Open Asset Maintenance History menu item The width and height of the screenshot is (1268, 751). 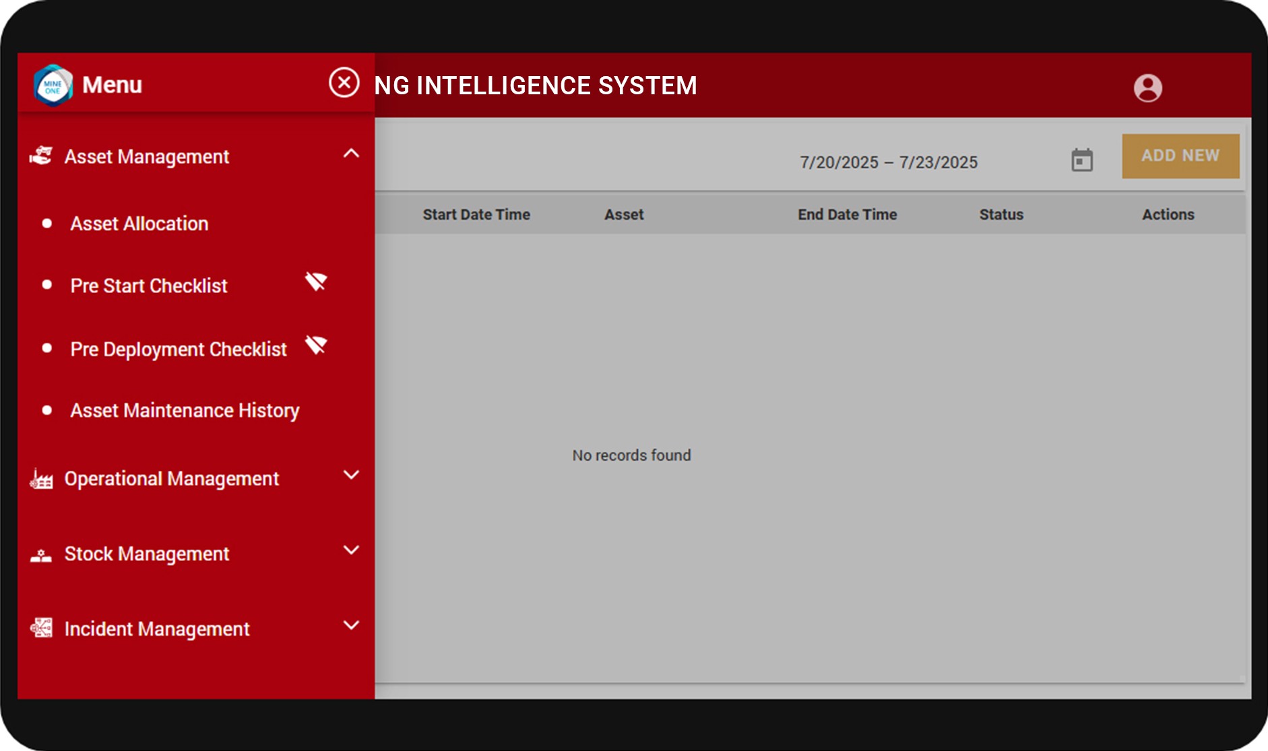(x=185, y=410)
